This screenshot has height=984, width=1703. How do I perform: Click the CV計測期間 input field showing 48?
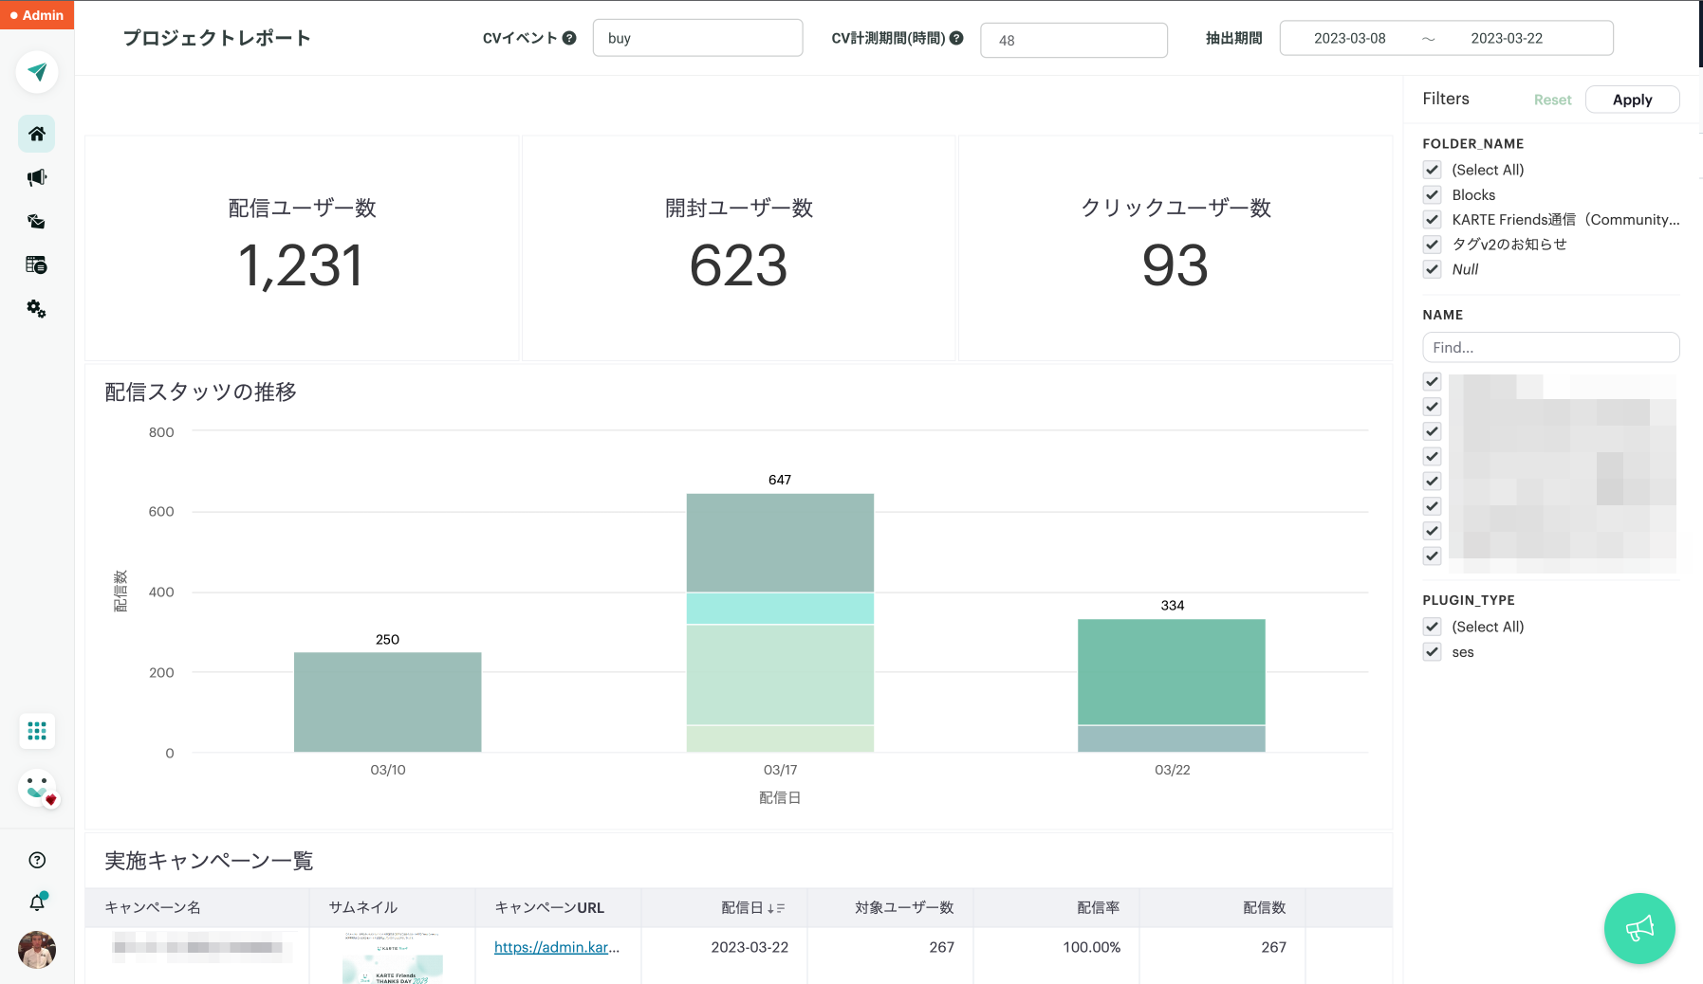(1073, 40)
